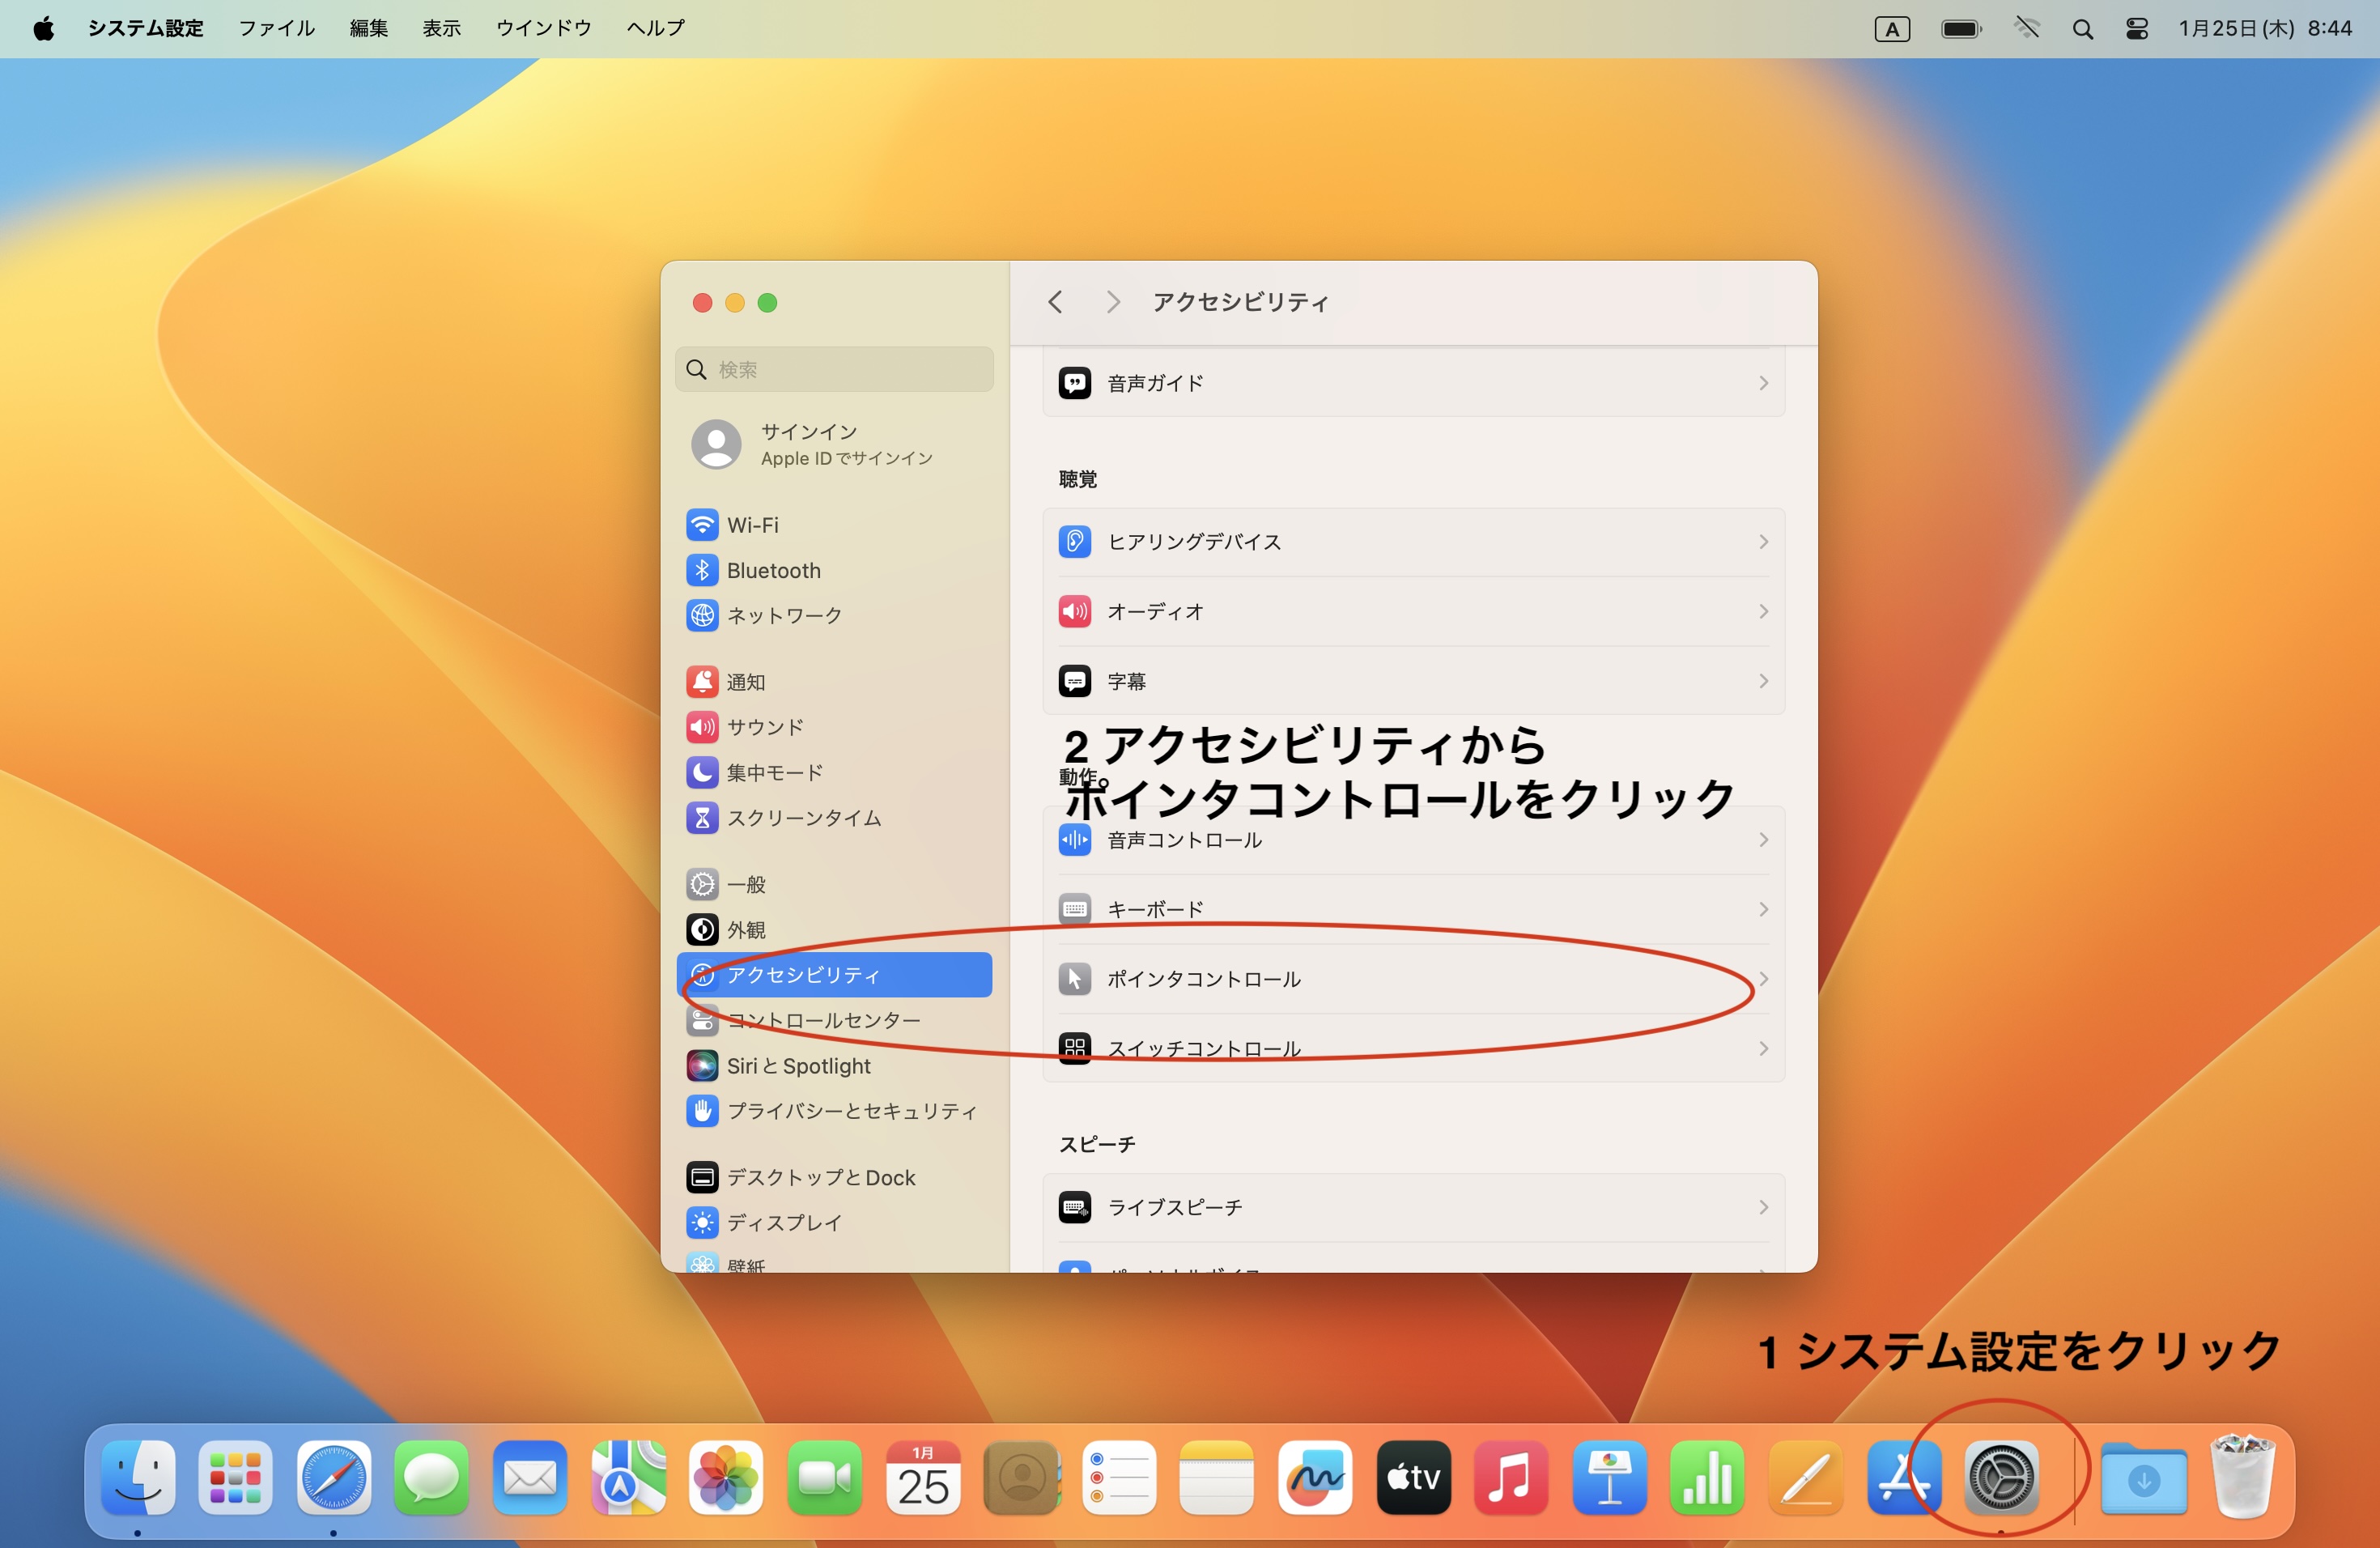This screenshot has width=2380, height=1548.
Task: Click System Settings gear in Dock
Action: click(2001, 1477)
